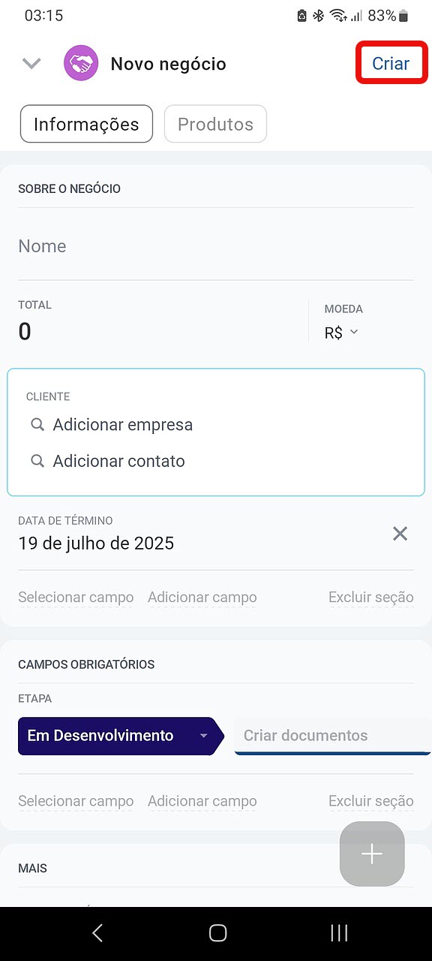Tap the Android home navigation icon

tap(217, 933)
